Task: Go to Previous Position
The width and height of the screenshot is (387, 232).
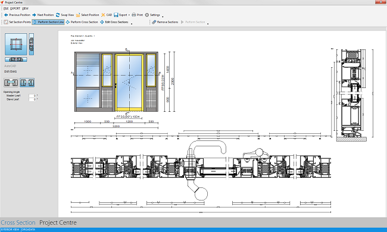Action: [17, 15]
